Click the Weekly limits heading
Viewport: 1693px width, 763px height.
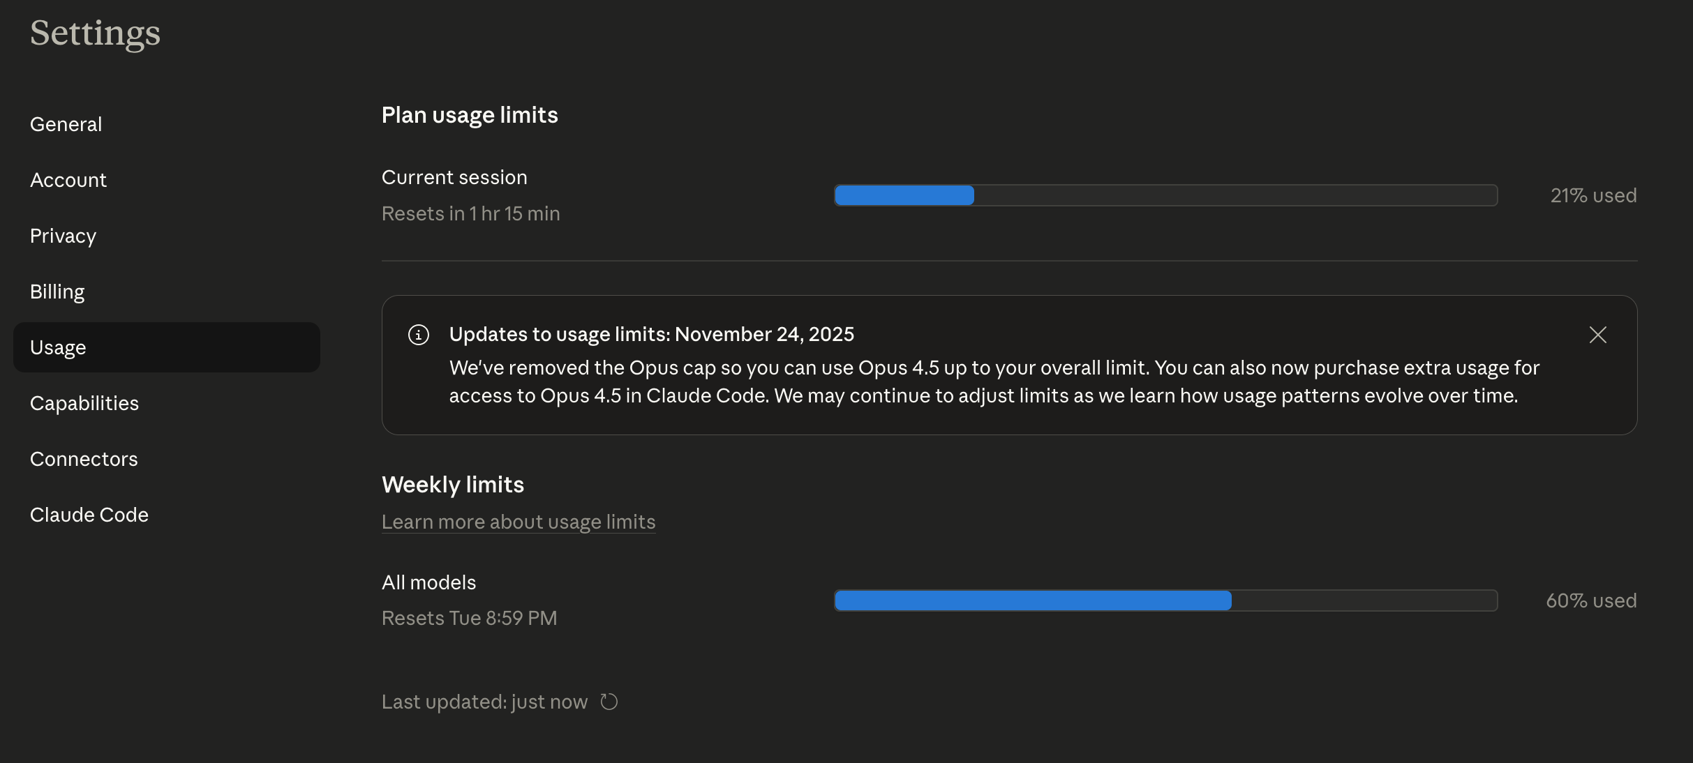pos(453,485)
